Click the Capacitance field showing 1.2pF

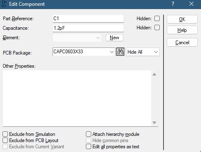coord(88,28)
